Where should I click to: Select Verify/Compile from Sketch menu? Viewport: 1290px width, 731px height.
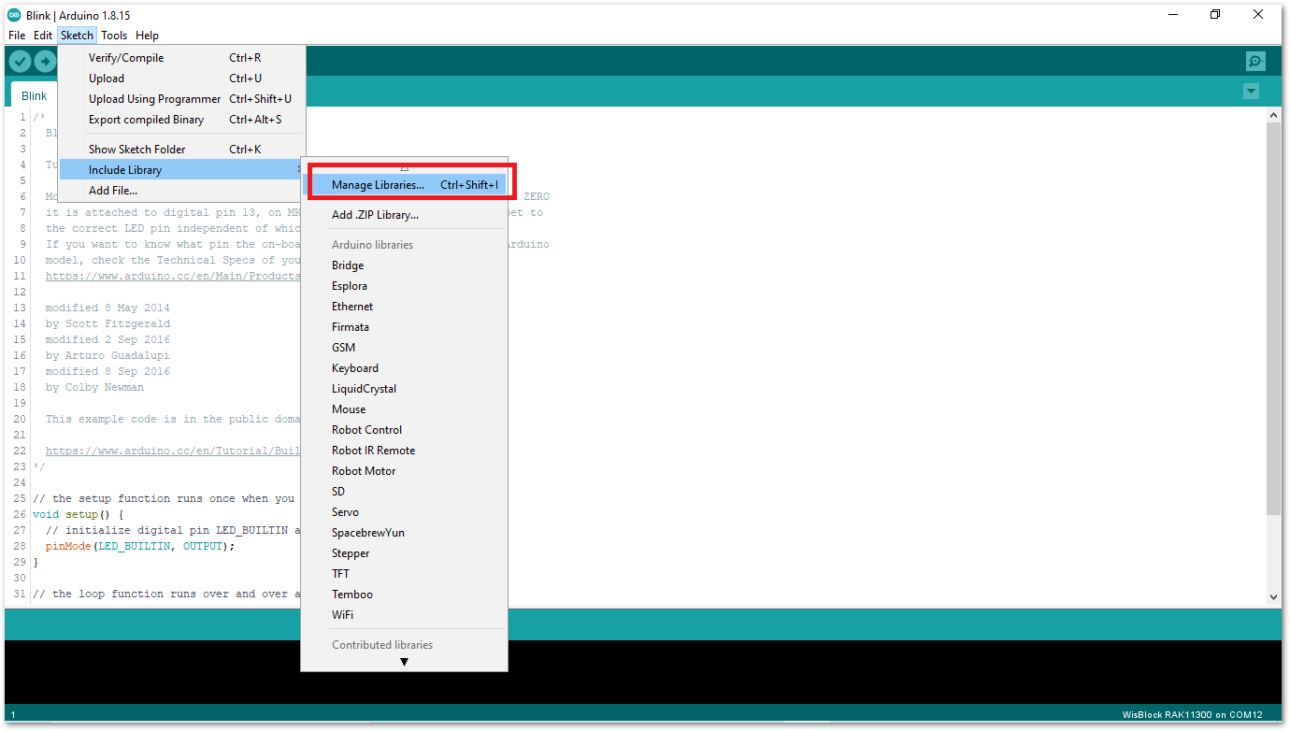point(181,58)
